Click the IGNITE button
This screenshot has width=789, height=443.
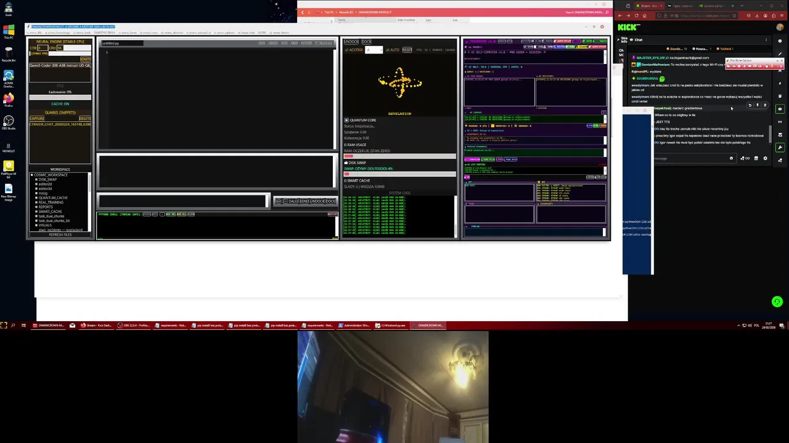coord(86,59)
